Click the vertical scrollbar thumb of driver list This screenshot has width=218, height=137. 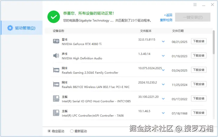(213, 42)
